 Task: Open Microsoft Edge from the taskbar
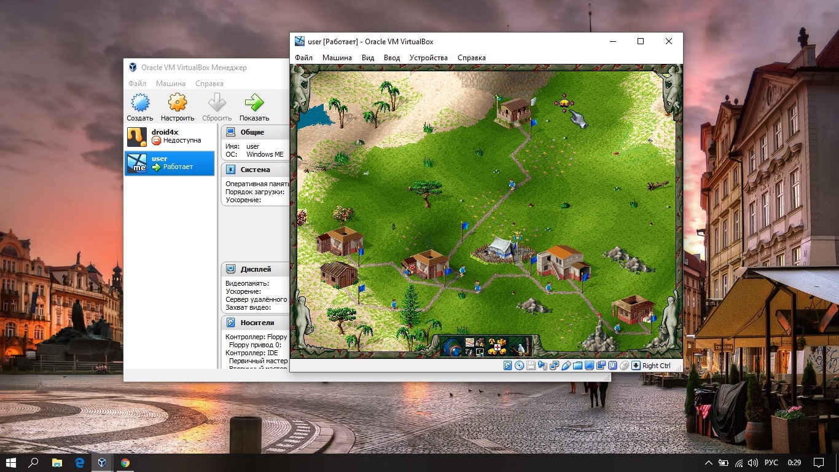[x=80, y=462]
